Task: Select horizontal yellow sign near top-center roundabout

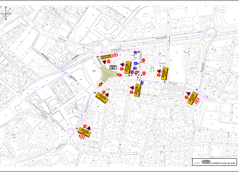Action: coord(106,57)
